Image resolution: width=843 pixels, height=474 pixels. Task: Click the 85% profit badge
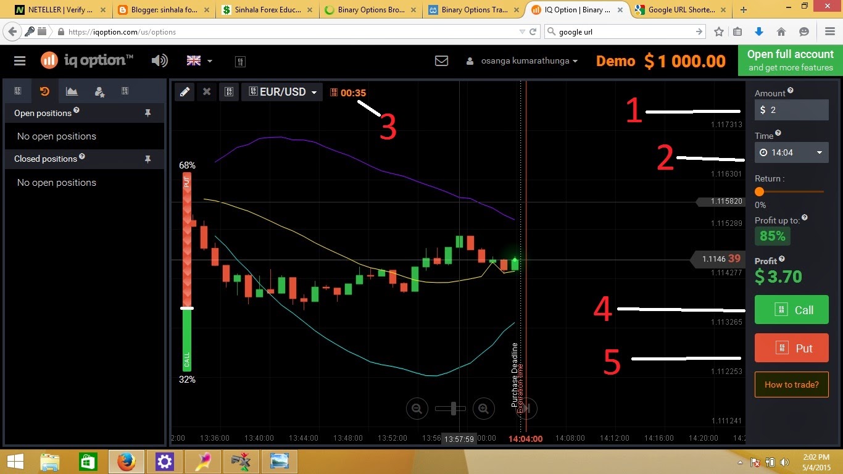point(773,236)
